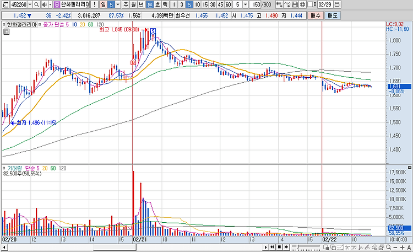The image size is (413, 252).
Task: Click the horizontal scrollbar thumb
Action: click(115, 247)
